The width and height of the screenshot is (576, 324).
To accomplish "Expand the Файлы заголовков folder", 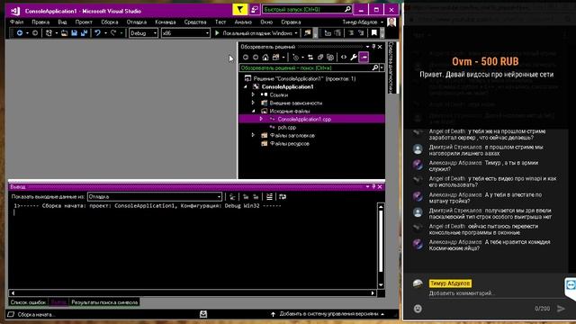I will coord(253,135).
